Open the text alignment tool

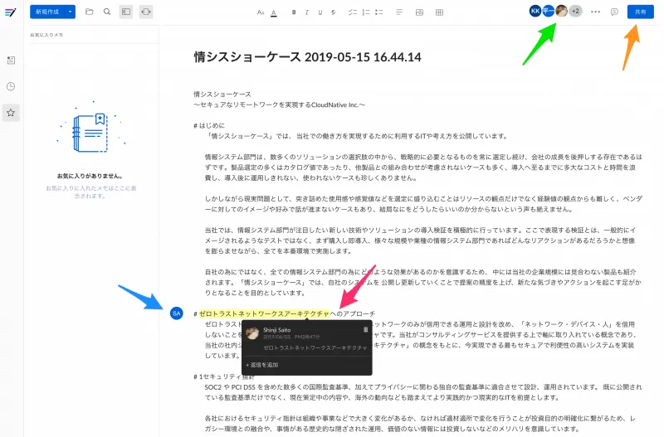[399, 12]
